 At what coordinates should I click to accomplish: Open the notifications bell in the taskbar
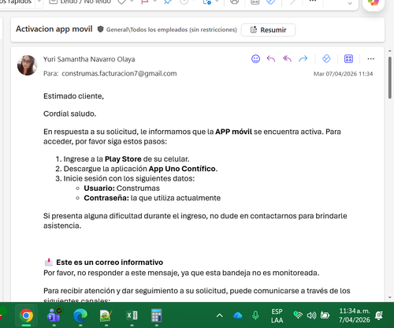pos(379,315)
